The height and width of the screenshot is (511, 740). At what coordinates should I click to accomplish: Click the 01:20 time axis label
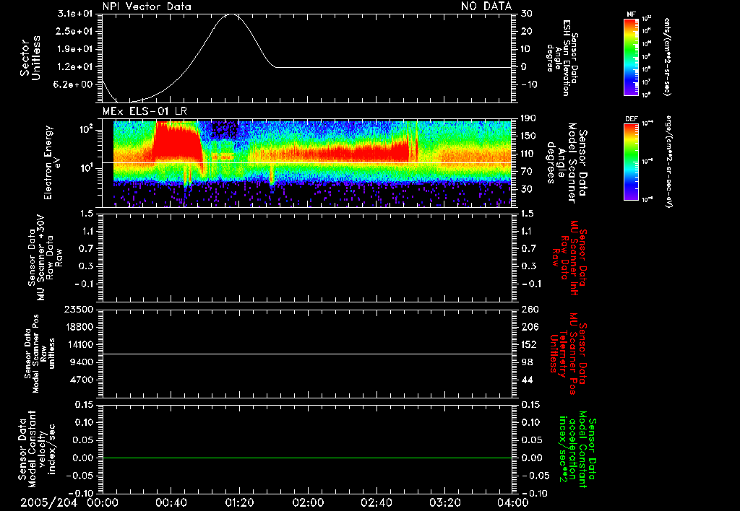tap(239, 502)
